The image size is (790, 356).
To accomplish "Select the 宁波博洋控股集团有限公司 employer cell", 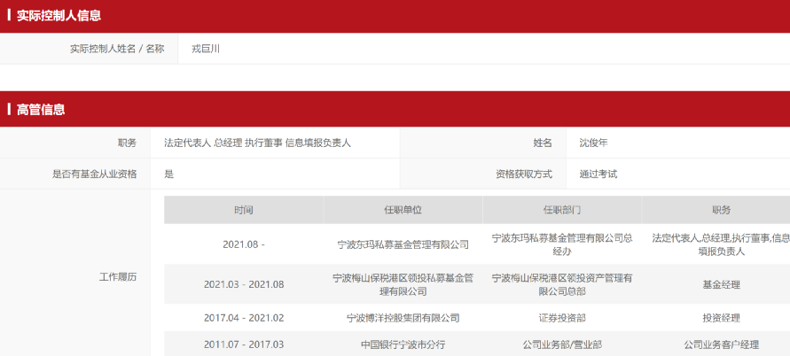I will point(403,317).
